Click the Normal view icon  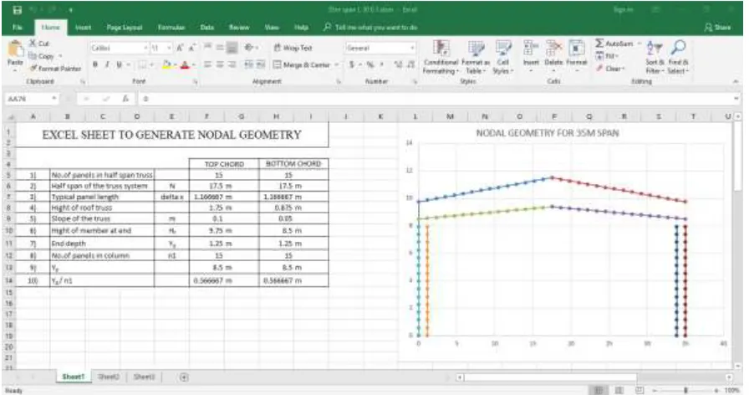(598, 390)
